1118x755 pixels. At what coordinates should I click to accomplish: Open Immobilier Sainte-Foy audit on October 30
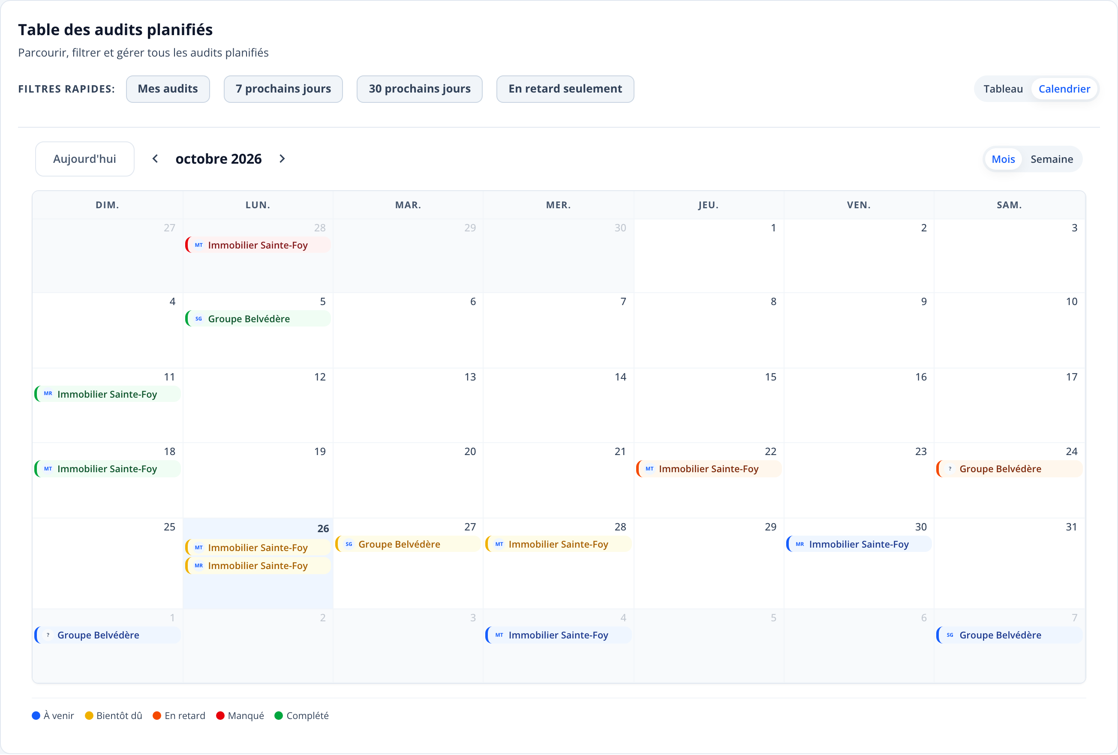coord(859,544)
